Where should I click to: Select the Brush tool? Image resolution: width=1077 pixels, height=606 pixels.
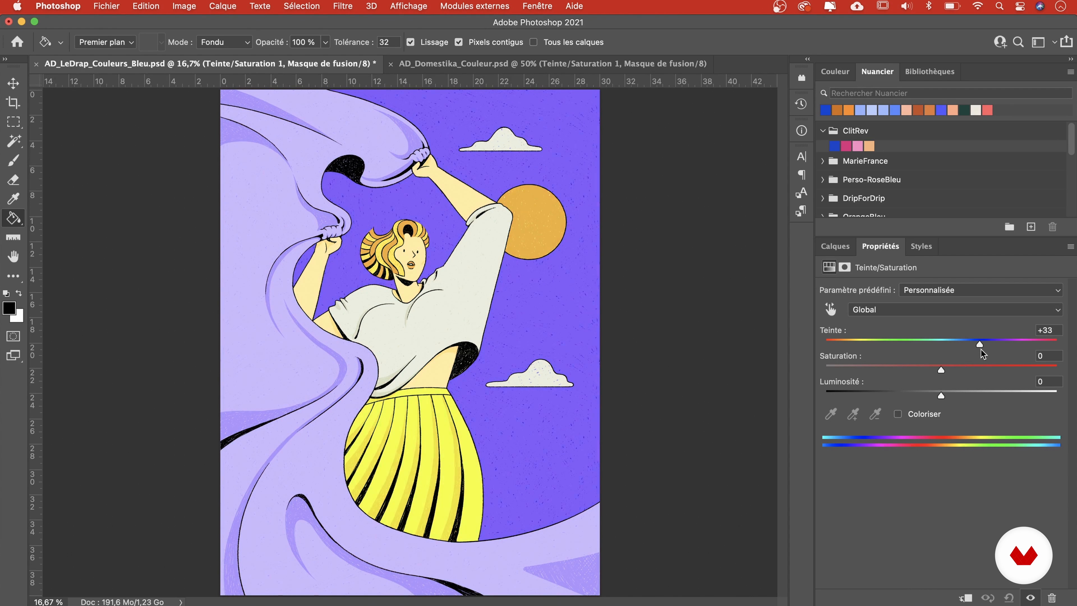click(13, 160)
